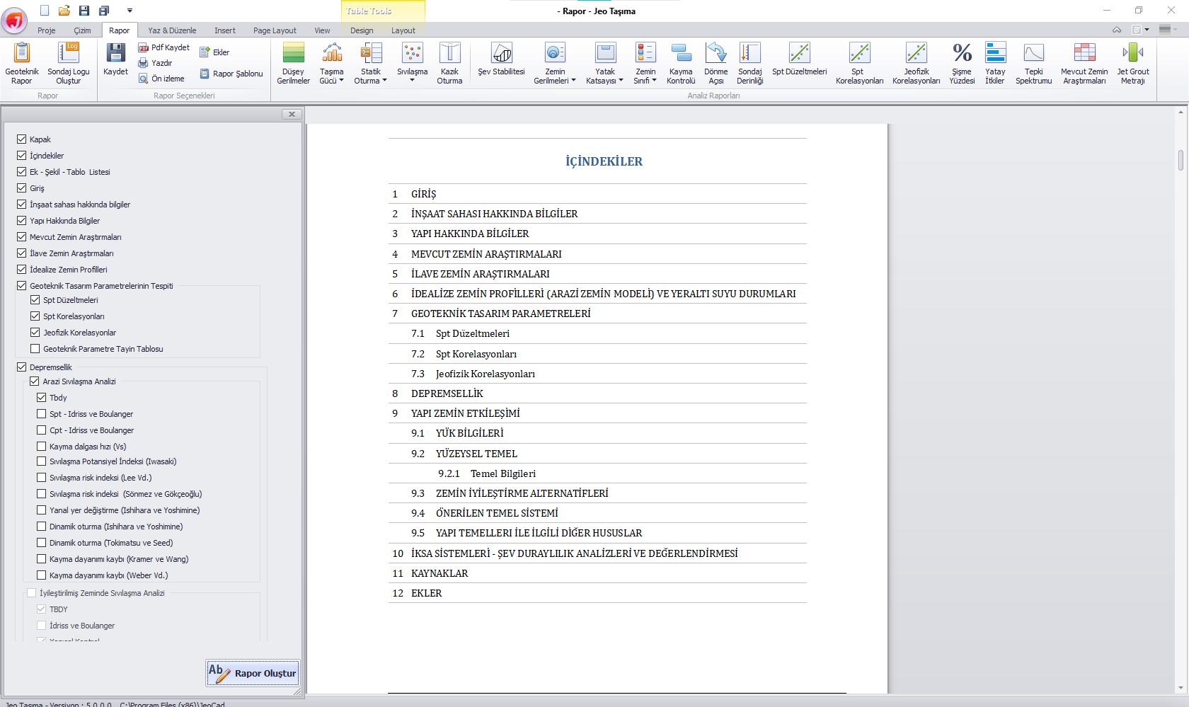The image size is (1189, 707).
Task: Open Şişme Yüzdesi report
Action: (962, 63)
